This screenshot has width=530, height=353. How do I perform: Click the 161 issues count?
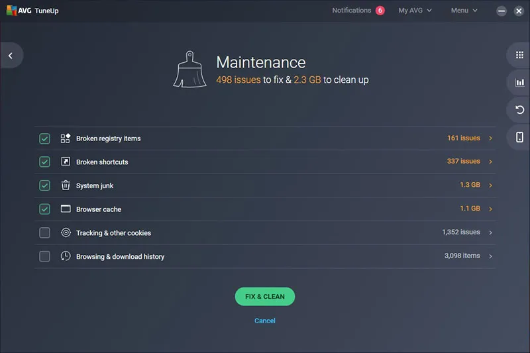tap(463, 138)
